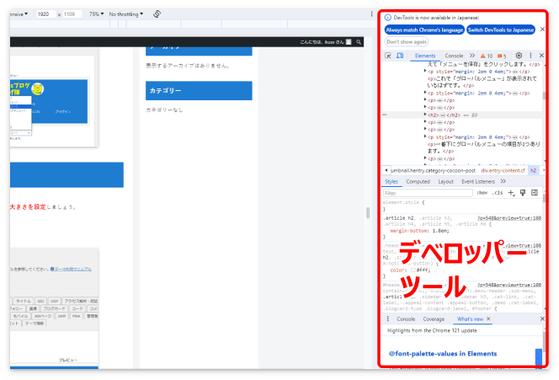Click the admin bar user avatar
This screenshot has height=380, width=559.
pyautogui.click(x=349, y=42)
